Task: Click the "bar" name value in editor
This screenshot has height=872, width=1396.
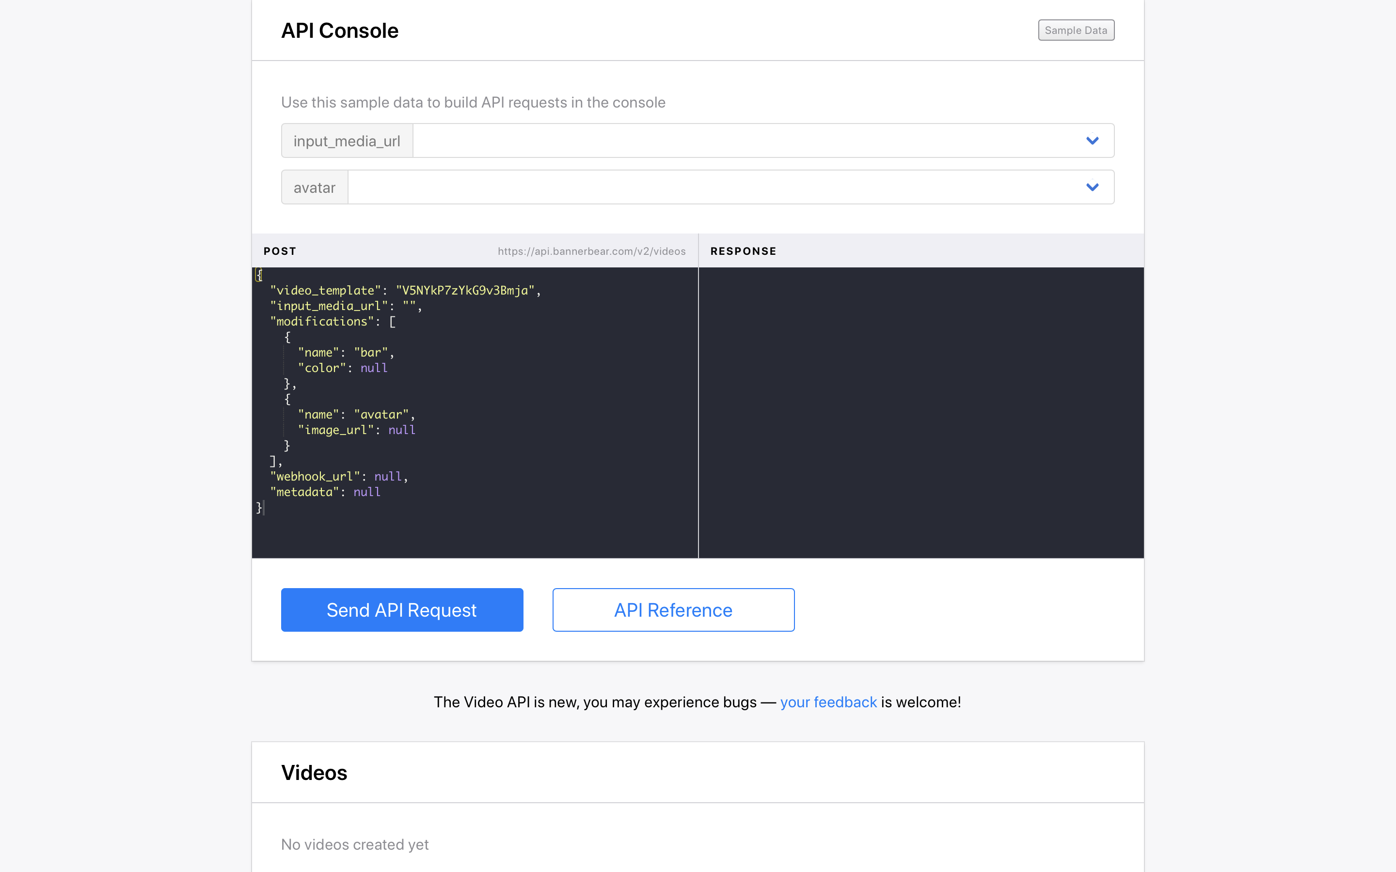Action: [x=371, y=352]
